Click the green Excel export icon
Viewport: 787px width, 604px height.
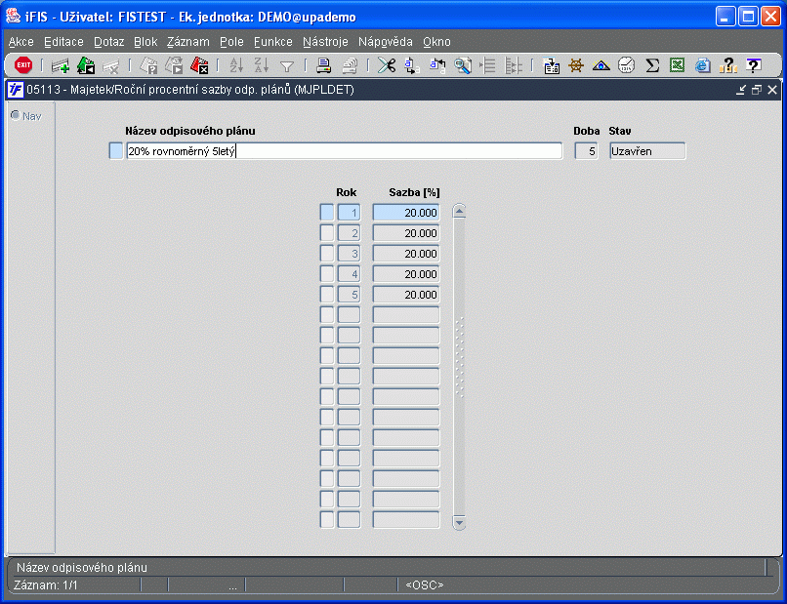pos(677,65)
